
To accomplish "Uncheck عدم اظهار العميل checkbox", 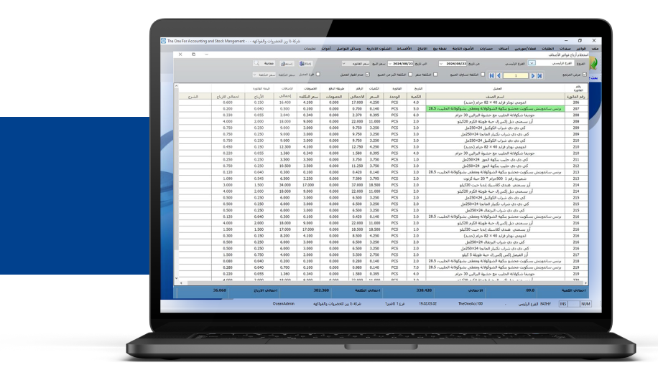I will tap(368, 75).
